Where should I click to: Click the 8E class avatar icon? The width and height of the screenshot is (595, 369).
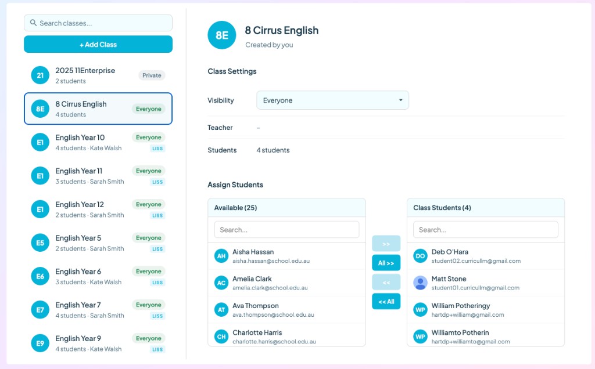coord(221,35)
